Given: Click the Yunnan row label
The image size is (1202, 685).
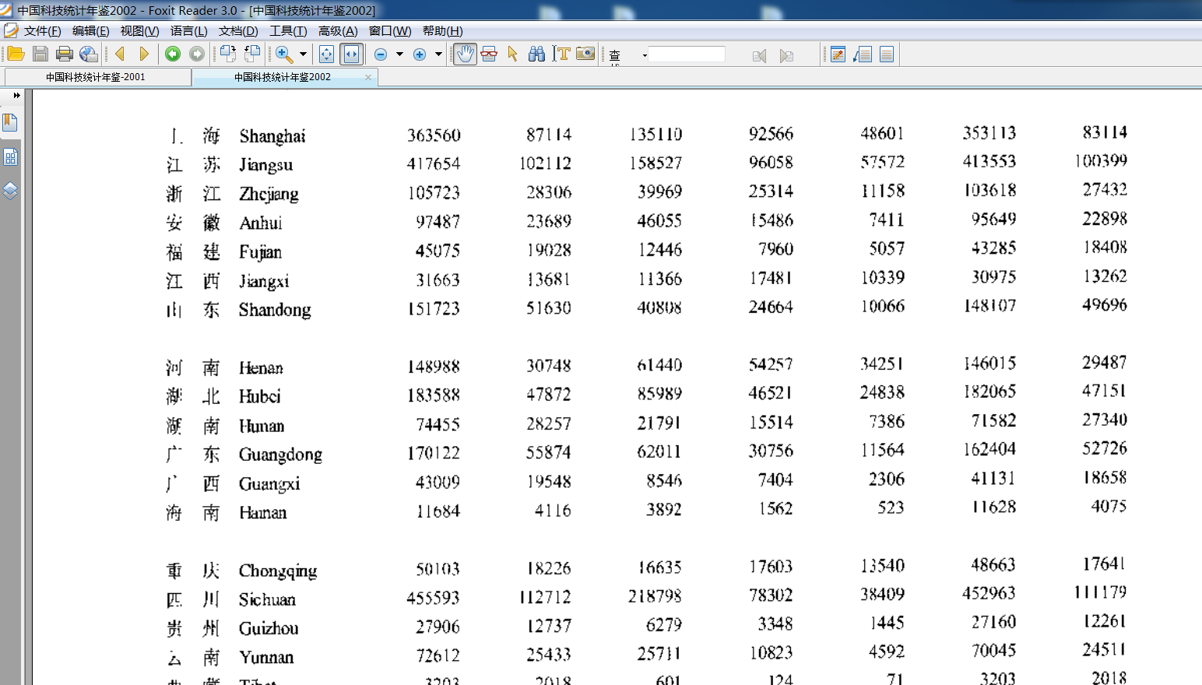Looking at the screenshot, I should tap(266, 657).
